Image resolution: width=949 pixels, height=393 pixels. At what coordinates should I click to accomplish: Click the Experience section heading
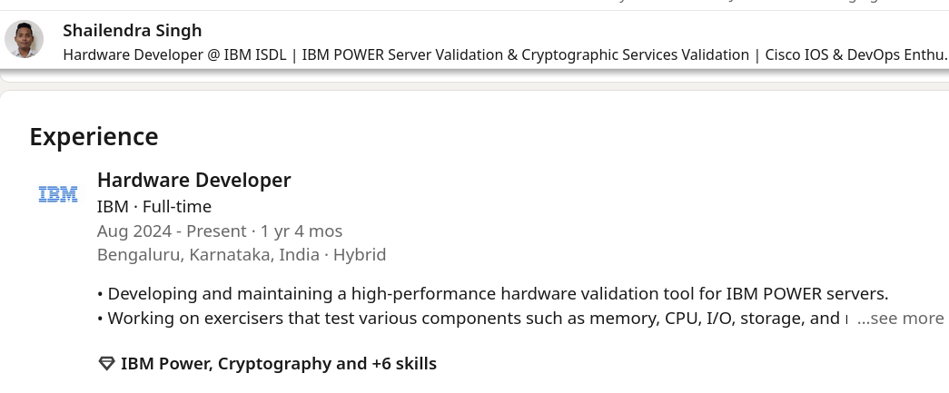pyautogui.click(x=94, y=136)
